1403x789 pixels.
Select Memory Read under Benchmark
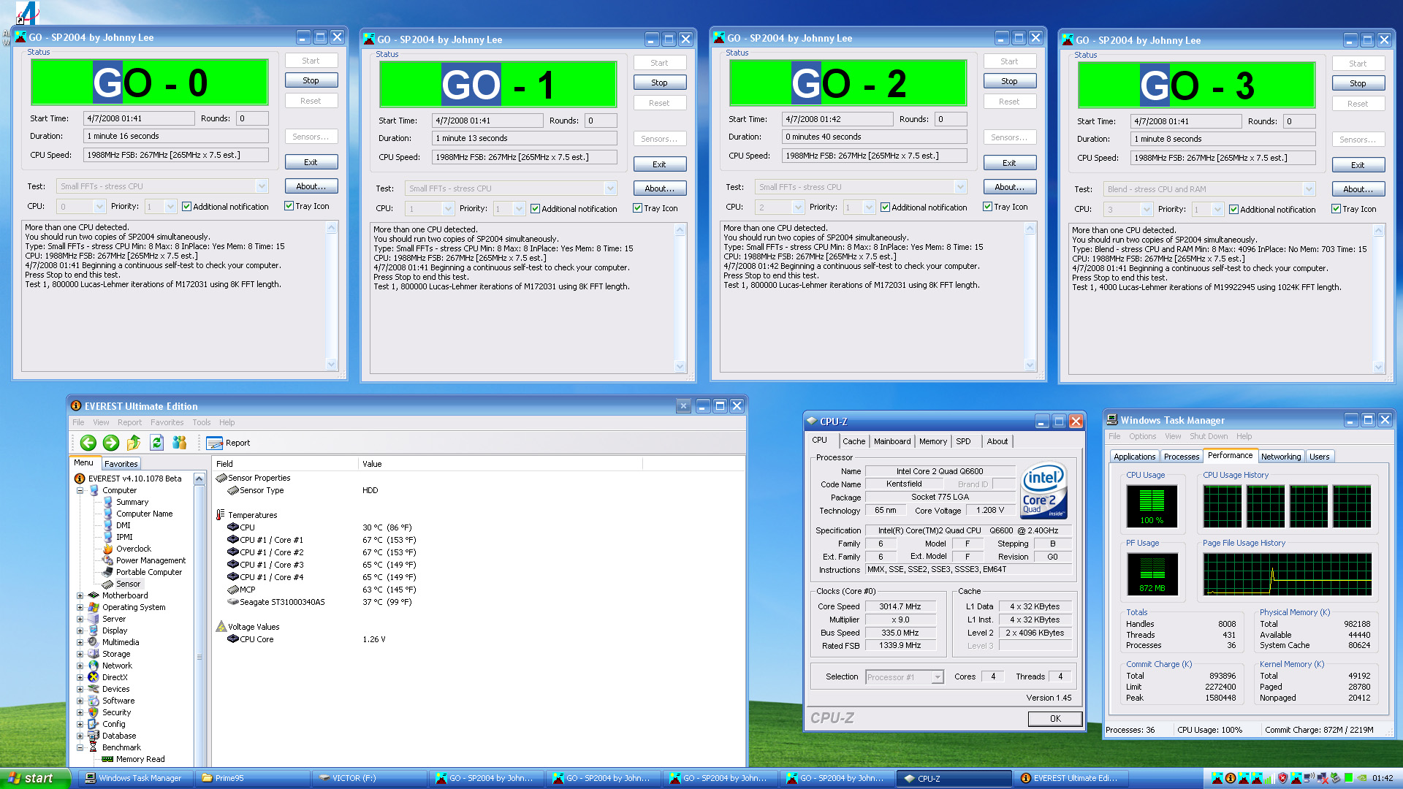click(x=140, y=759)
